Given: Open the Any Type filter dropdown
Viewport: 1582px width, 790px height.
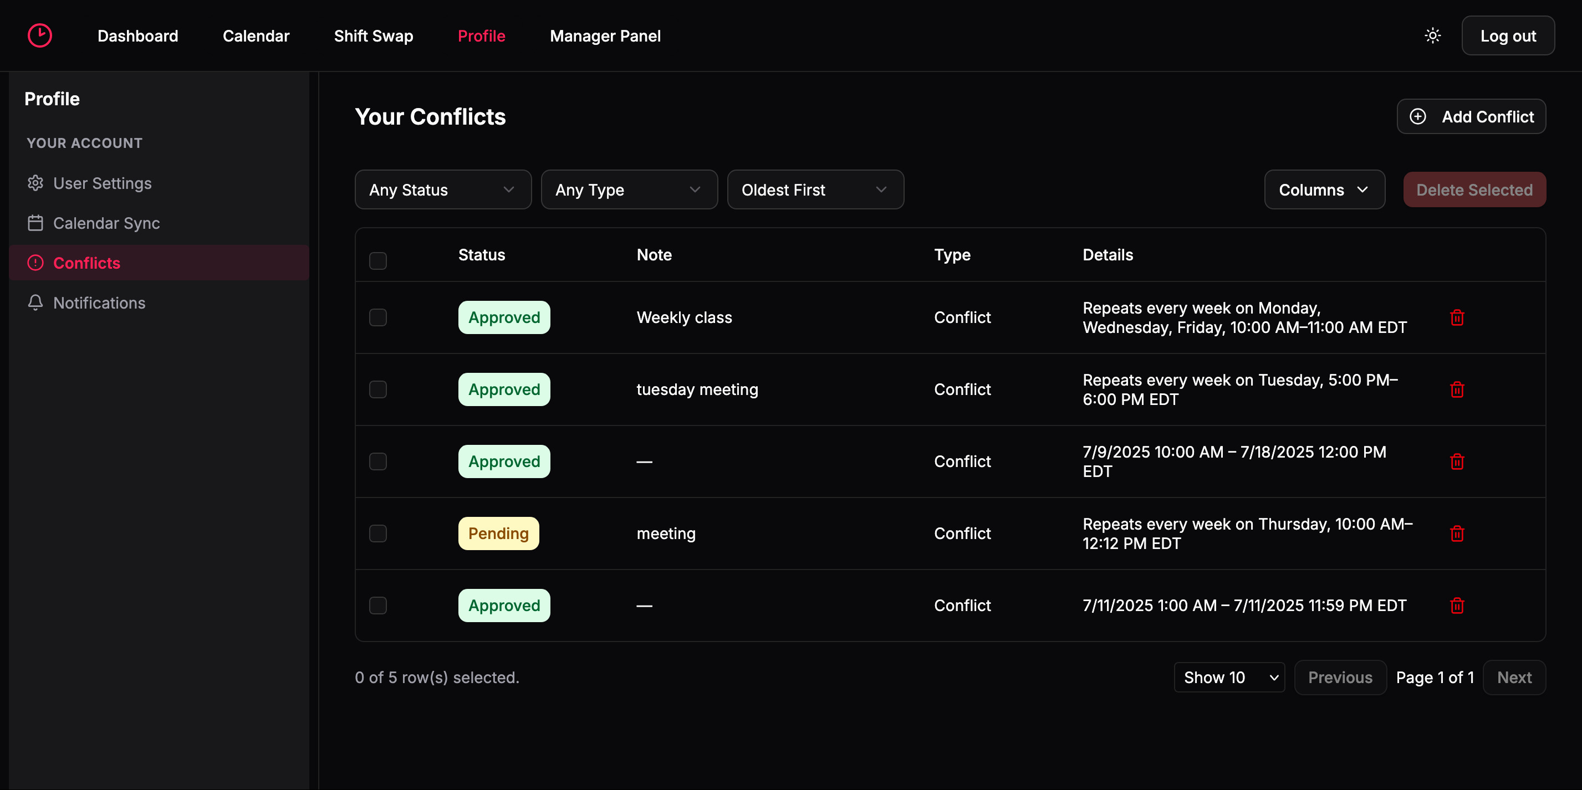Looking at the screenshot, I should pos(629,189).
